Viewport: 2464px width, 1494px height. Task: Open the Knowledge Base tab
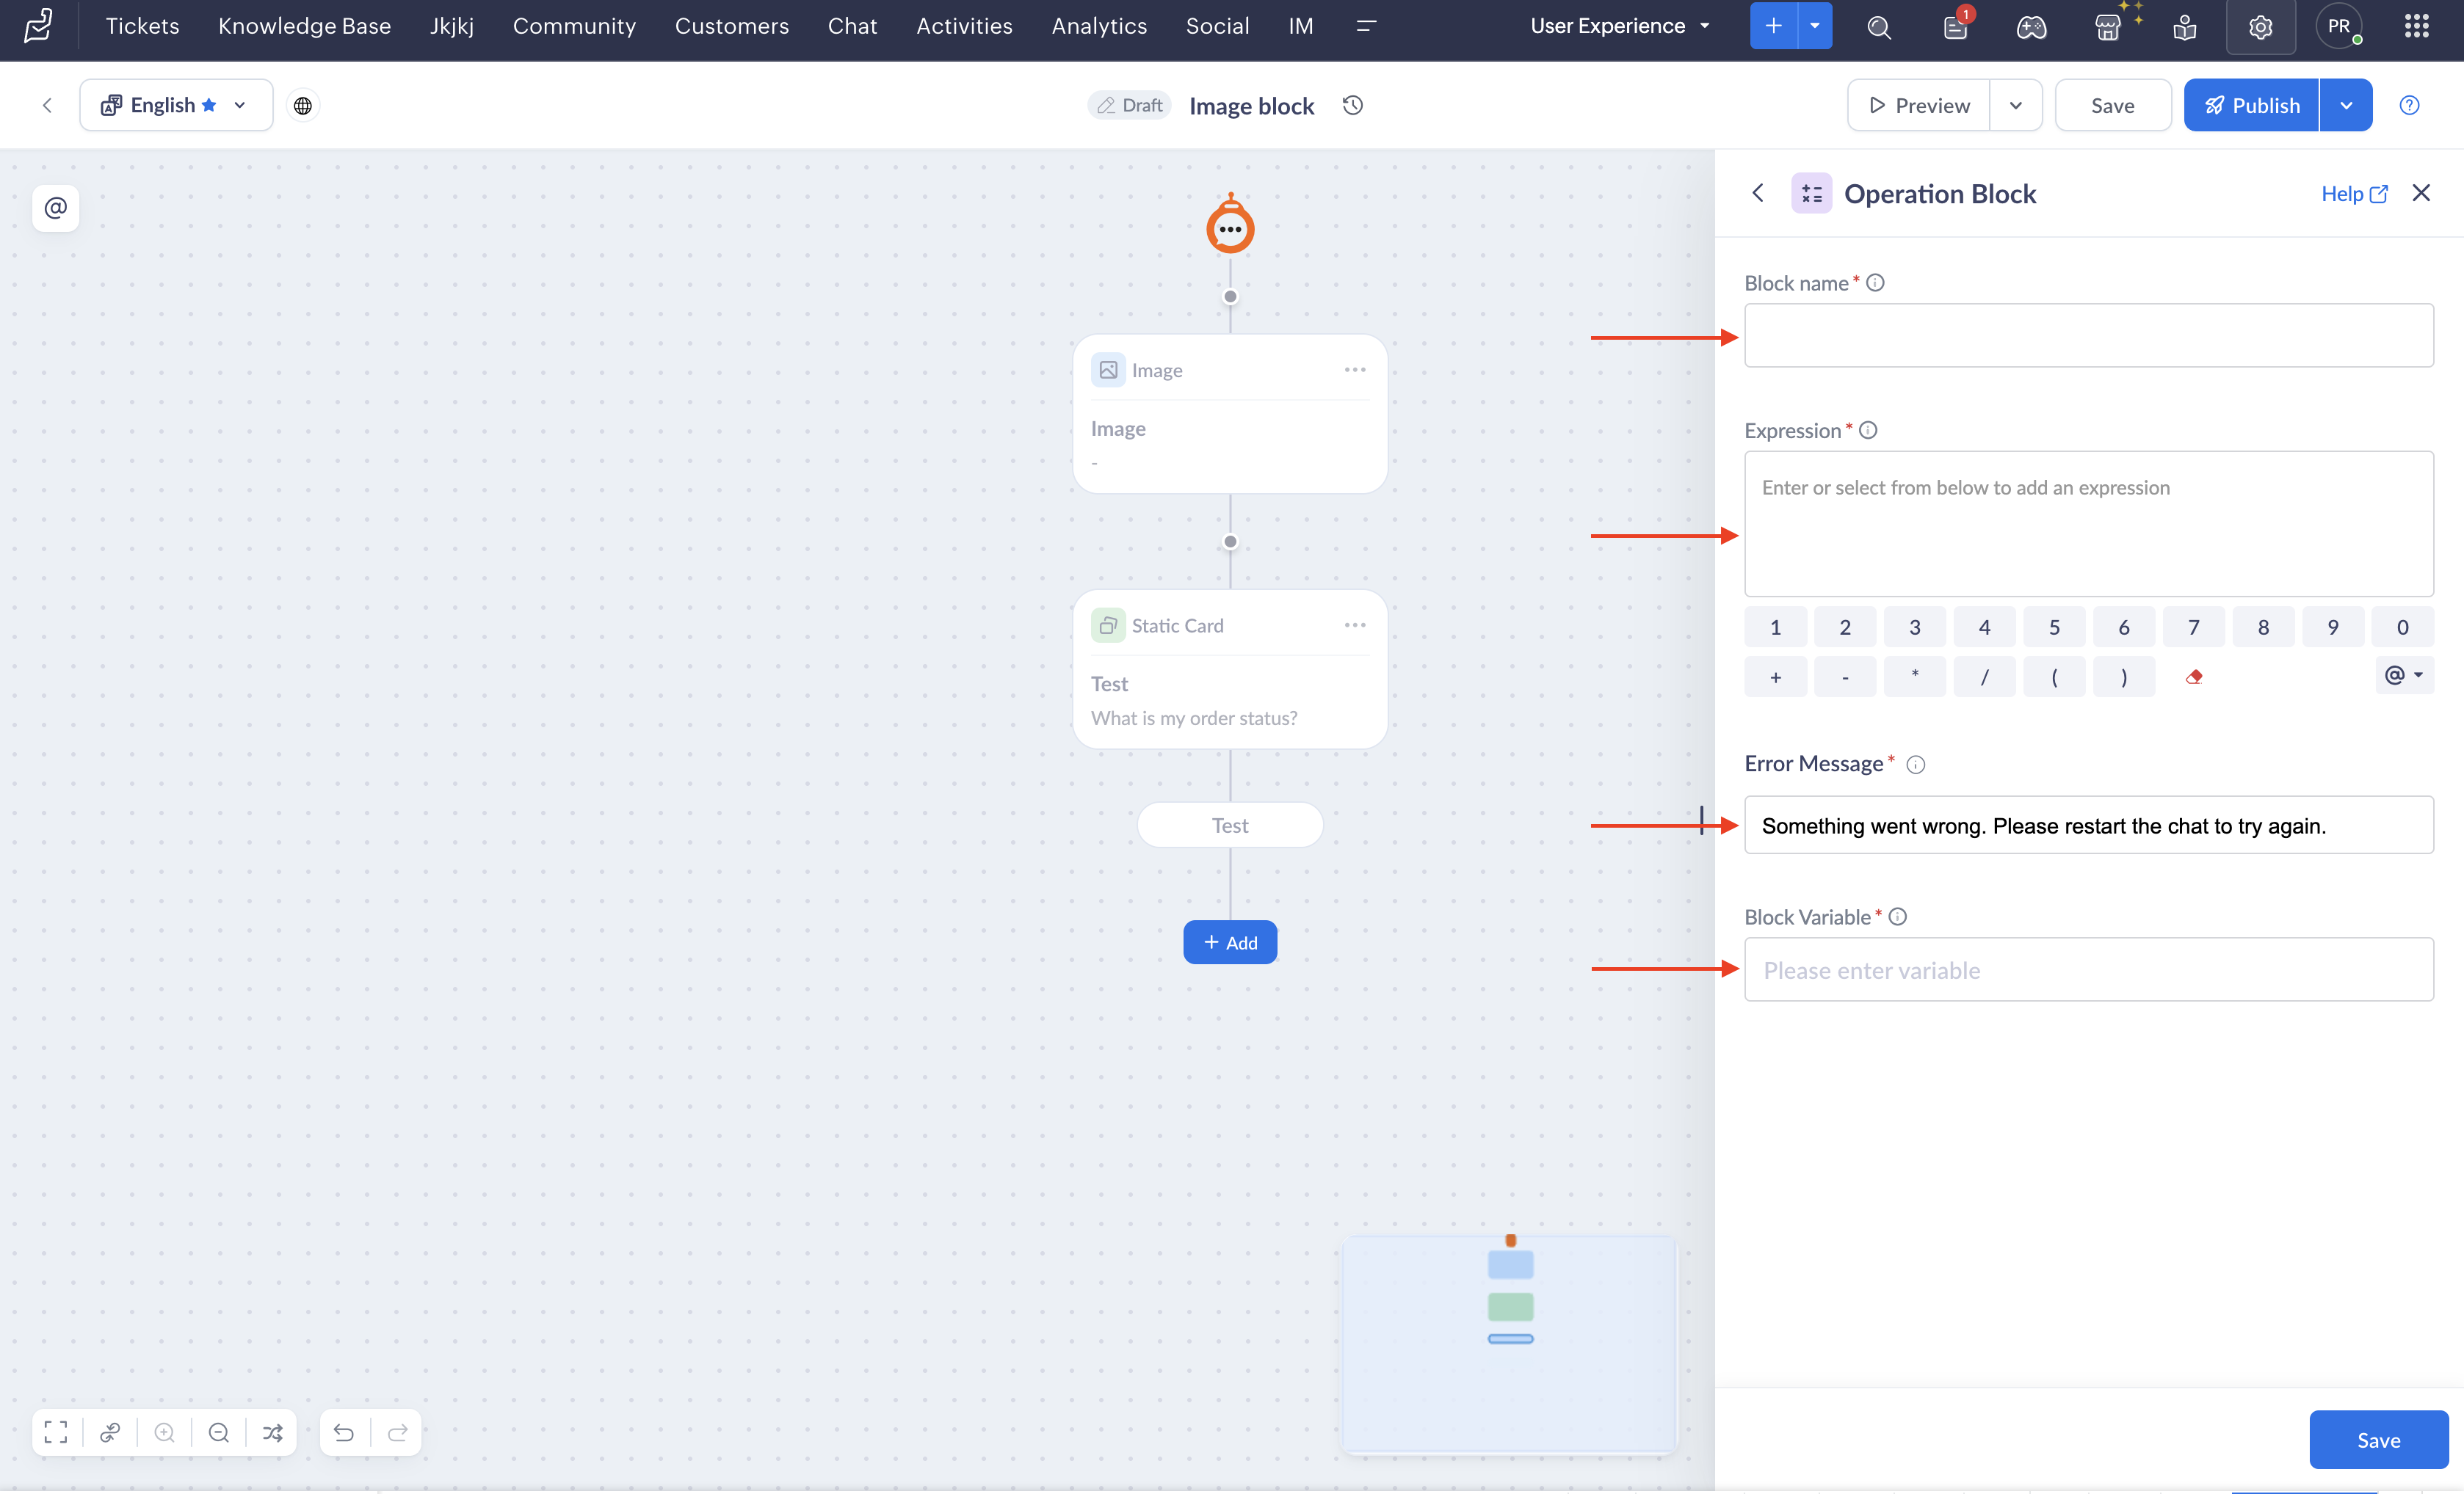[x=304, y=26]
